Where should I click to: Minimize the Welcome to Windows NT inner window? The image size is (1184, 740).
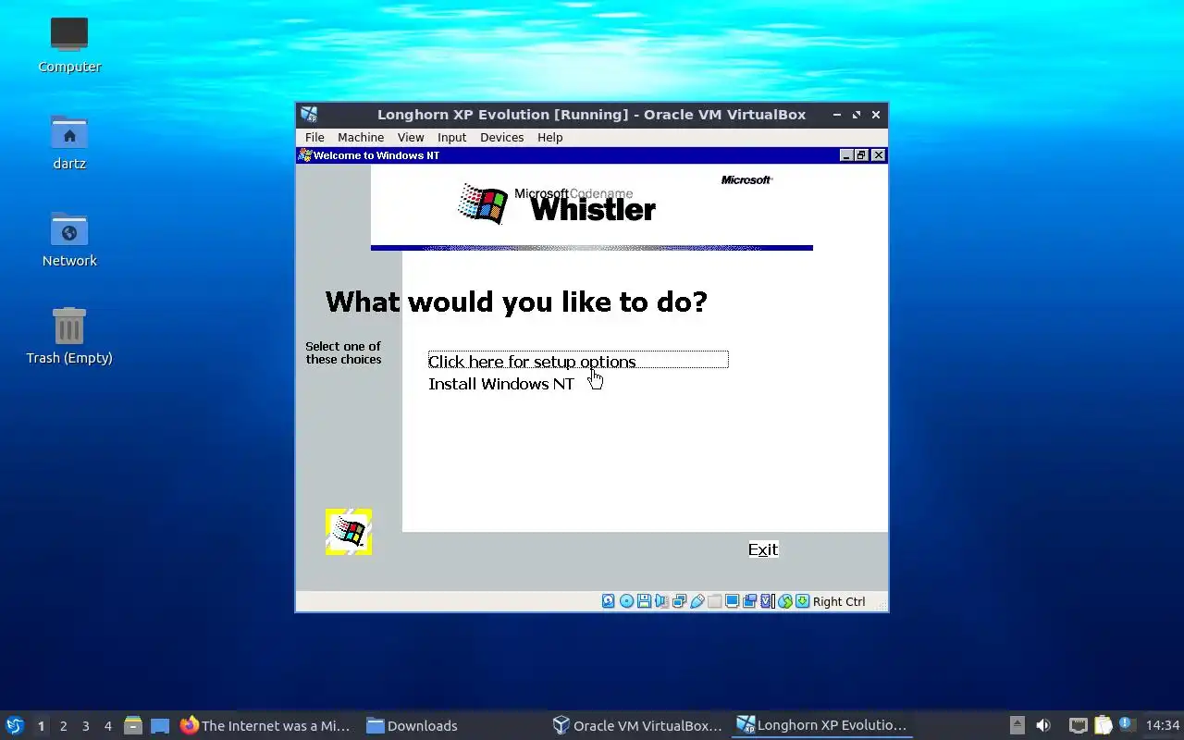[x=845, y=155]
